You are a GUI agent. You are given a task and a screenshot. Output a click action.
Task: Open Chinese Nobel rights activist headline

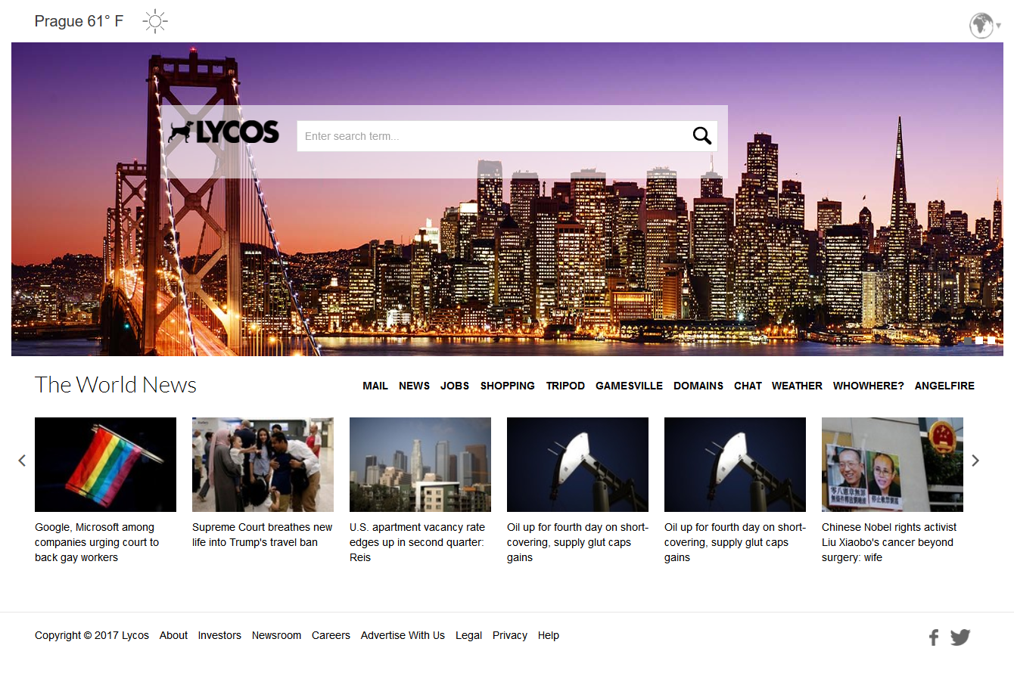[889, 542]
